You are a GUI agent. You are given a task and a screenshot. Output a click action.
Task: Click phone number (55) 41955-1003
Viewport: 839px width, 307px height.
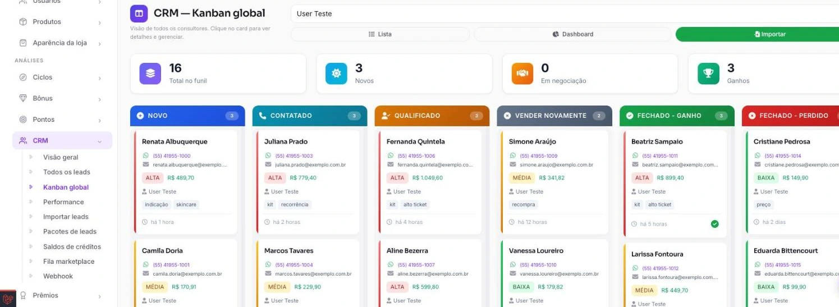click(294, 156)
